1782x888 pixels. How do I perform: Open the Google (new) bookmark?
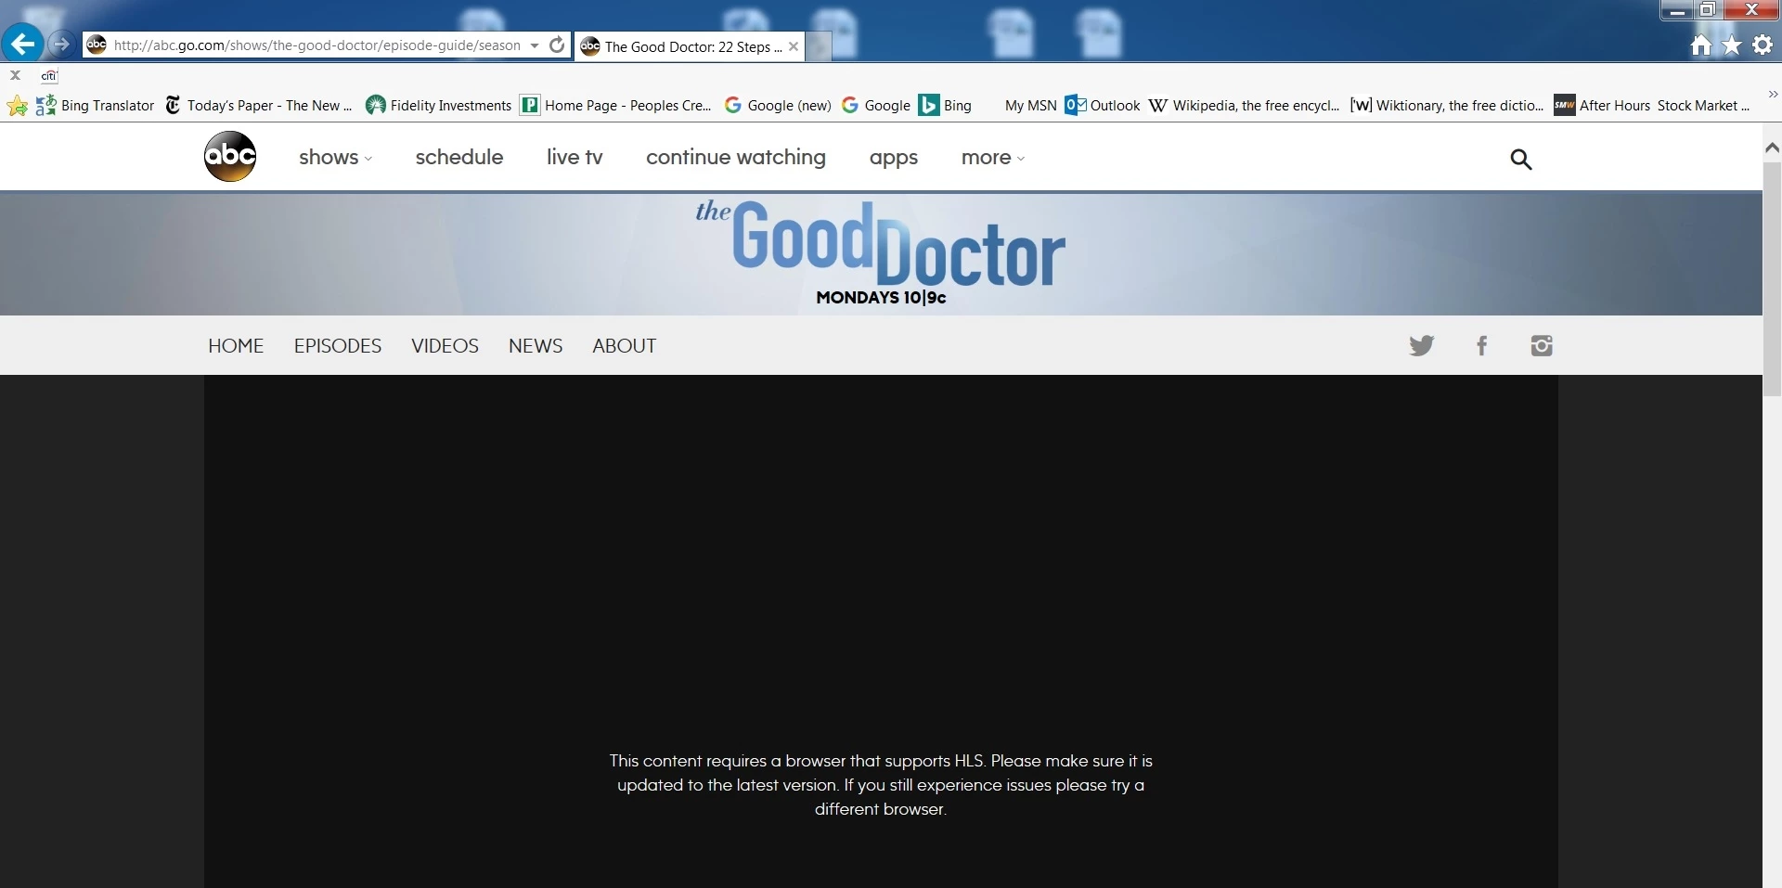pos(778,106)
